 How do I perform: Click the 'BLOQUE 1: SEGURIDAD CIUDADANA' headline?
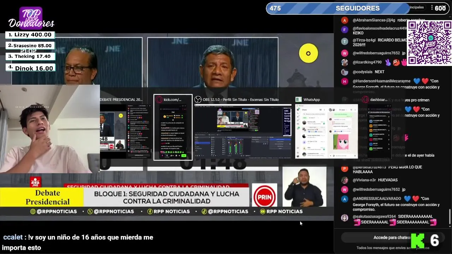pyautogui.click(x=167, y=198)
